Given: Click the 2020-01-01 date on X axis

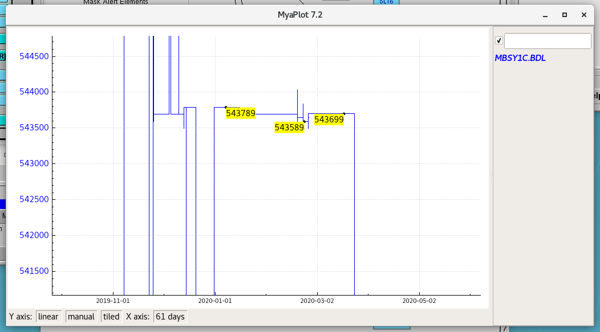Looking at the screenshot, I should [214, 300].
